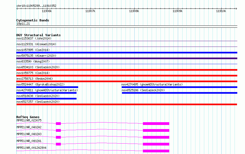
Task: Select the red bar under nsv1059775
Action: pyautogui.click(x=127, y=76)
